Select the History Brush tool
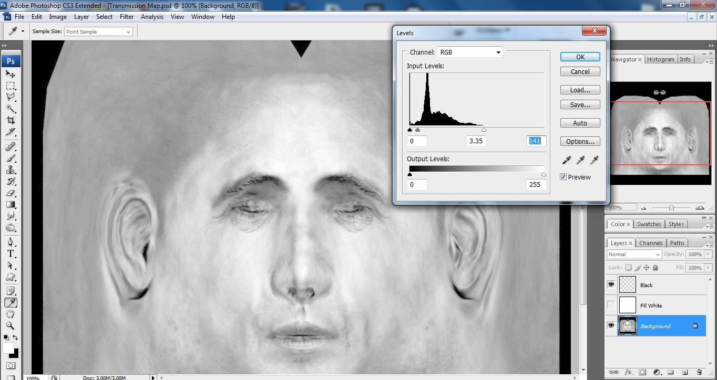 pos(11,181)
